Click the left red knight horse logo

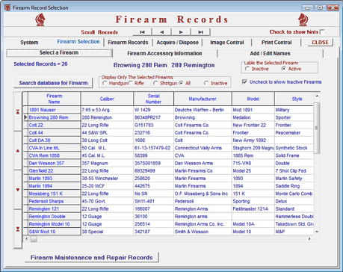[x=40, y=19]
